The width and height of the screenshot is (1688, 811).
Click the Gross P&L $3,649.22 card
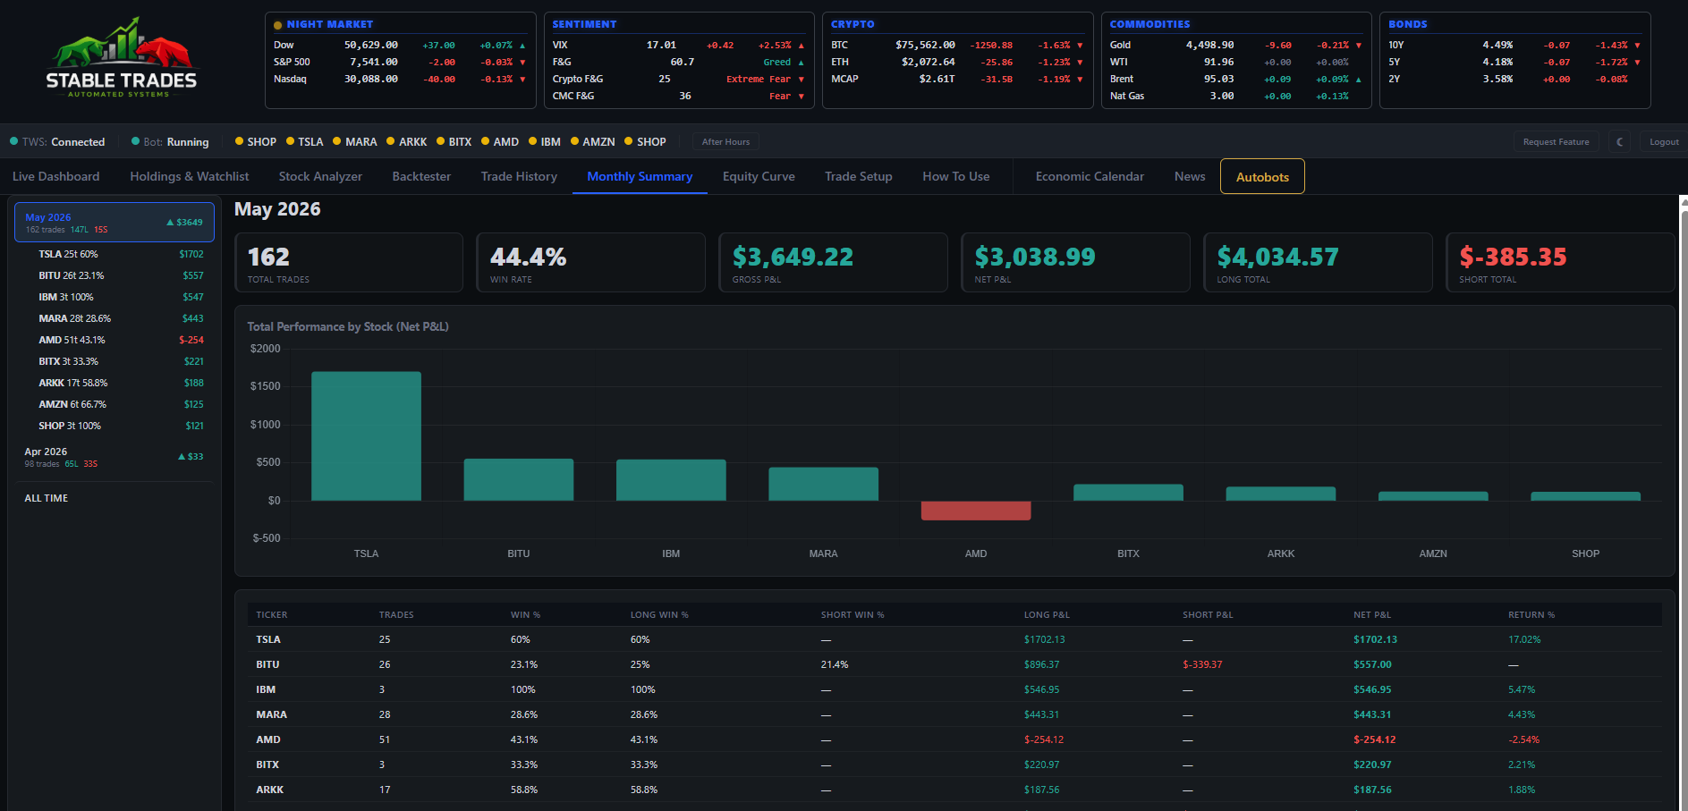pos(834,262)
